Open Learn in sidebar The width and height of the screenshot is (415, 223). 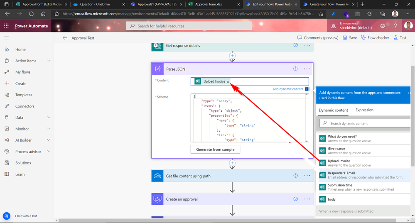[x=20, y=174]
